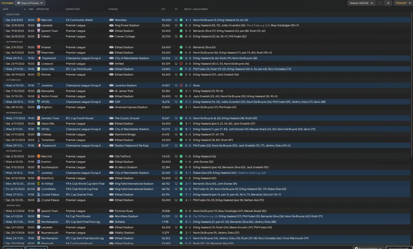Open the 3 - 5 result against Liverpool

click(x=187, y=64)
